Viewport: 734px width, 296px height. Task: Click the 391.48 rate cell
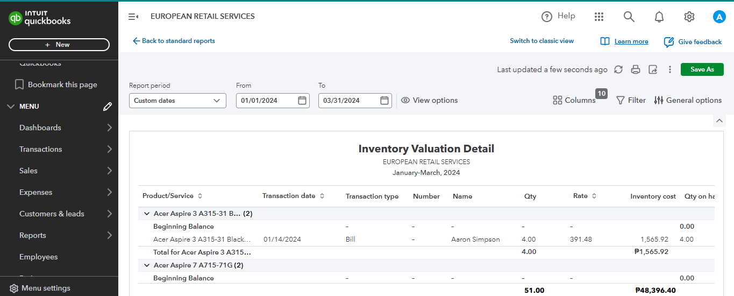point(581,239)
